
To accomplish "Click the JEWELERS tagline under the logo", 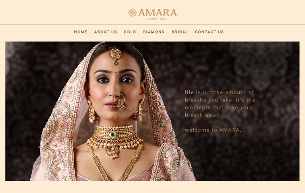I will coord(157,19).
